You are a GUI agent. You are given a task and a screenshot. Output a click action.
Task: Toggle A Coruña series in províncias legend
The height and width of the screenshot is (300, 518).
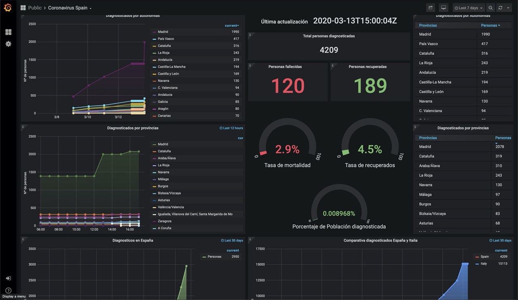(x=165, y=228)
